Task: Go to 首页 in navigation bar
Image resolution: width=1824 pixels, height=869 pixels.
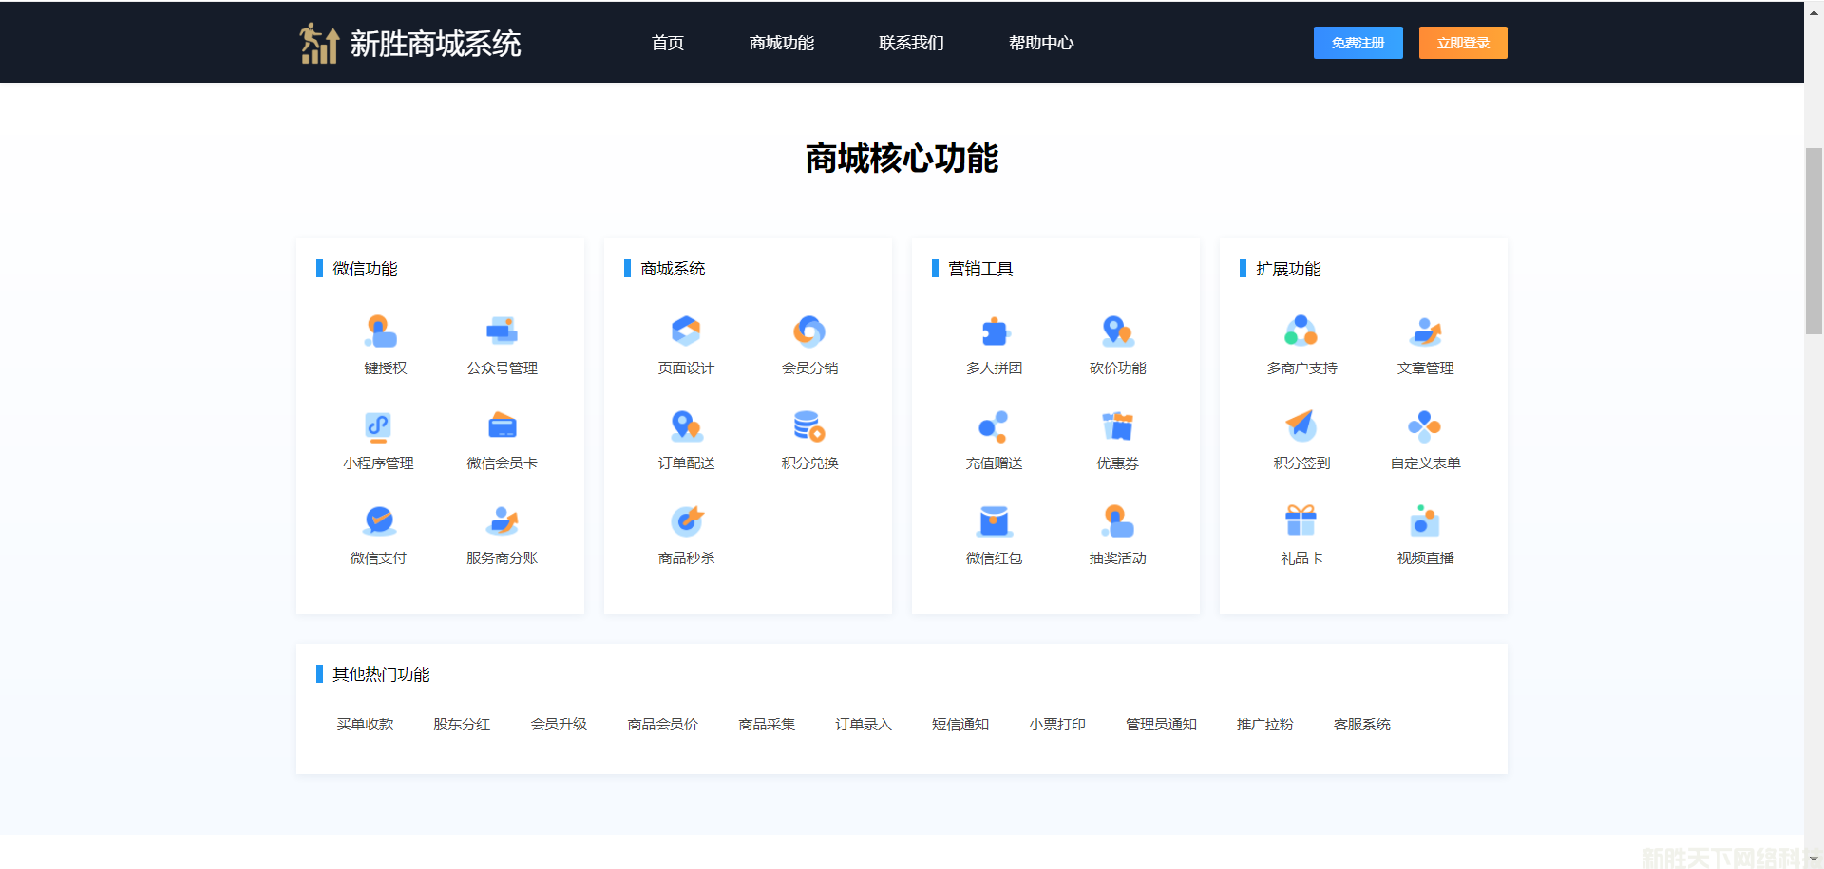Action: point(668,43)
